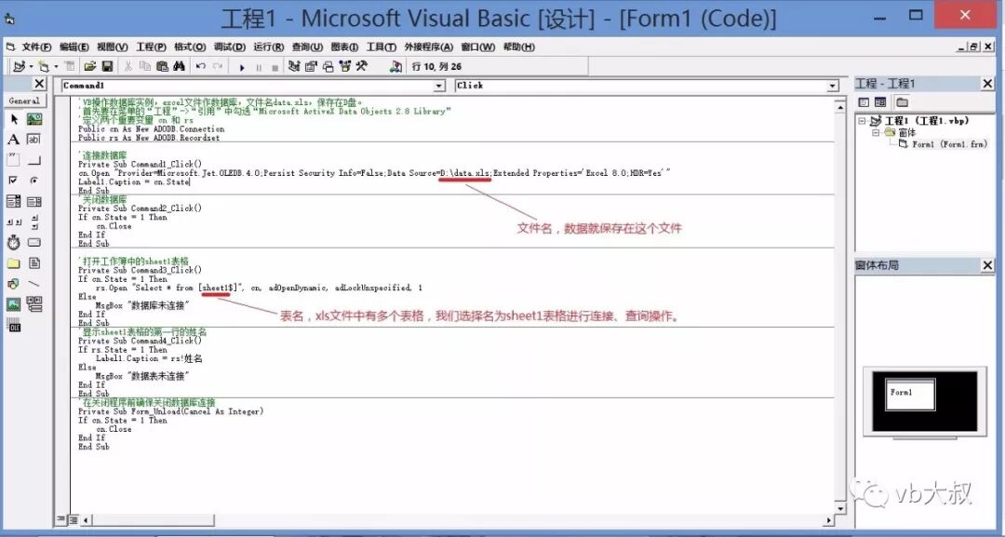This screenshot has width=1005, height=537.
Task: Open the 帮助(H) menu
Action: click(x=518, y=47)
